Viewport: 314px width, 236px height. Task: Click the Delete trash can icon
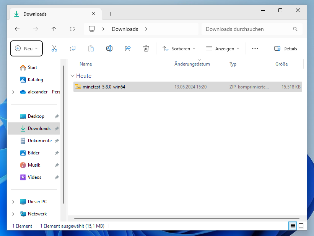click(x=146, y=48)
